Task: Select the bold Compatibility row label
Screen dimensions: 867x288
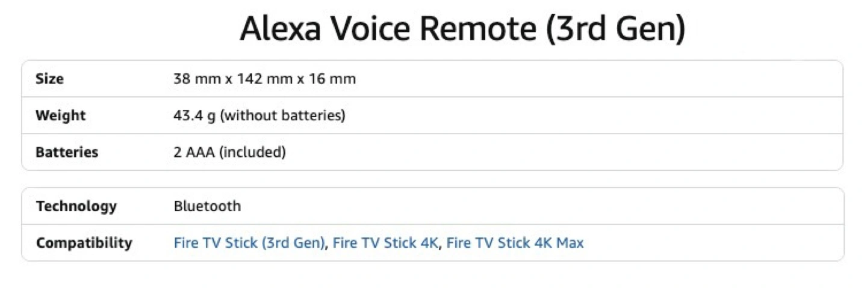Action: click(84, 243)
